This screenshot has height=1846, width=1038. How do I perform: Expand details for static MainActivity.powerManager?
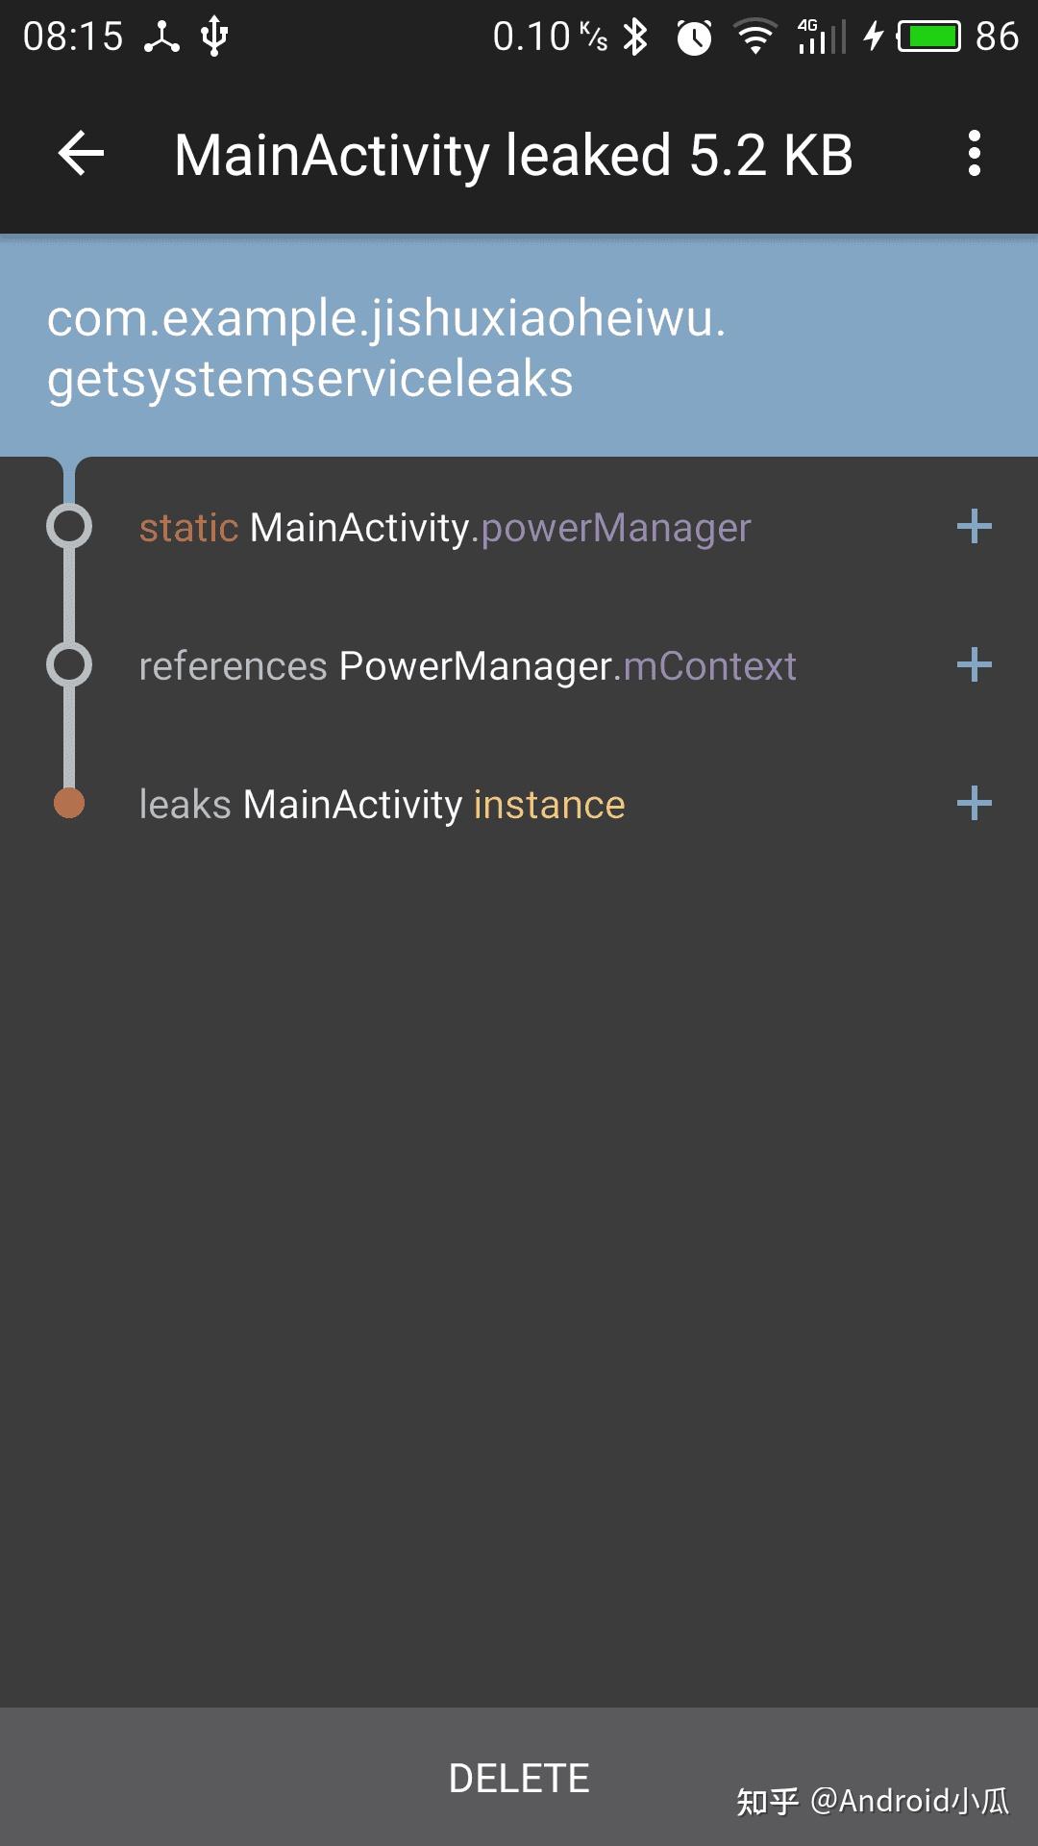click(975, 526)
